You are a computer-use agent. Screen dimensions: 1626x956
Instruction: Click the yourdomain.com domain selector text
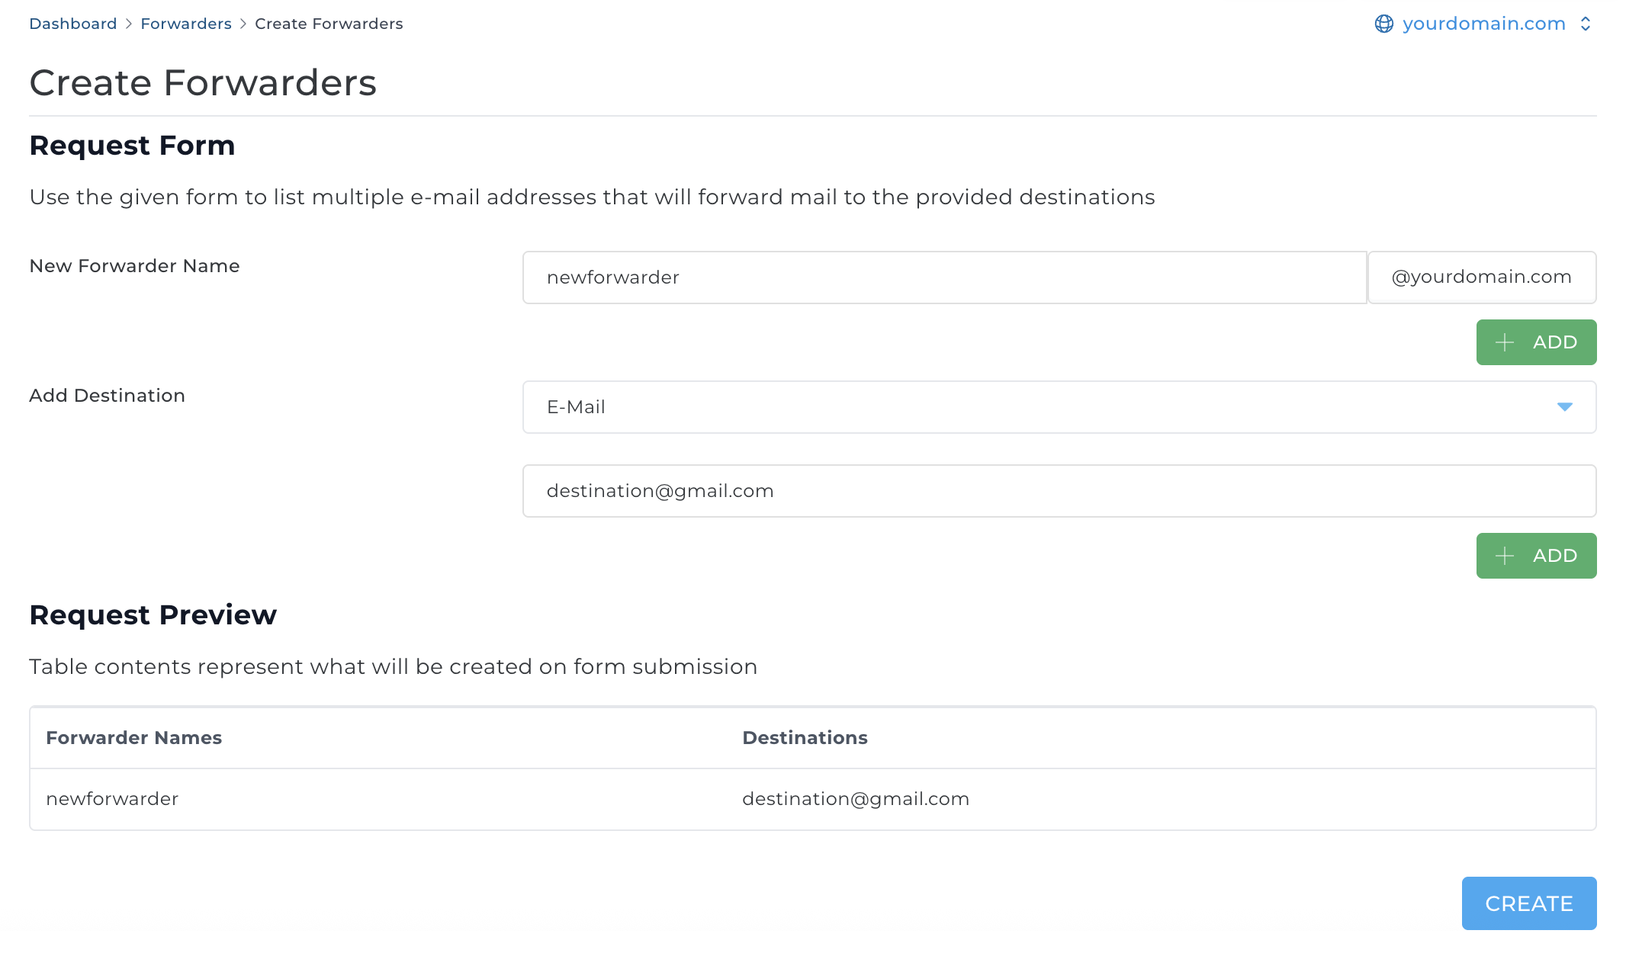pyautogui.click(x=1484, y=24)
